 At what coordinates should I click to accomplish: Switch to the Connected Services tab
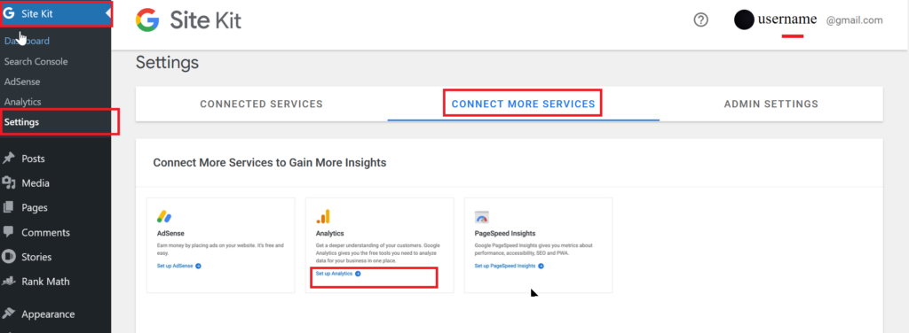click(x=262, y=105)
